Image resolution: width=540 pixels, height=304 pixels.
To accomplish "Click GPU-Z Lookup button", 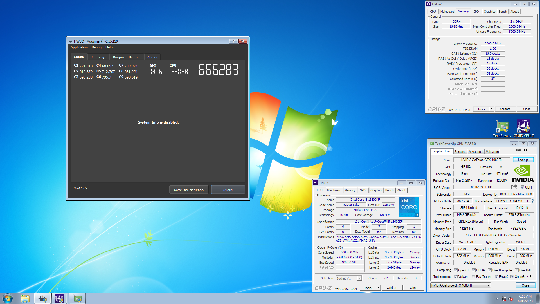I will click(x=523, y=160).
